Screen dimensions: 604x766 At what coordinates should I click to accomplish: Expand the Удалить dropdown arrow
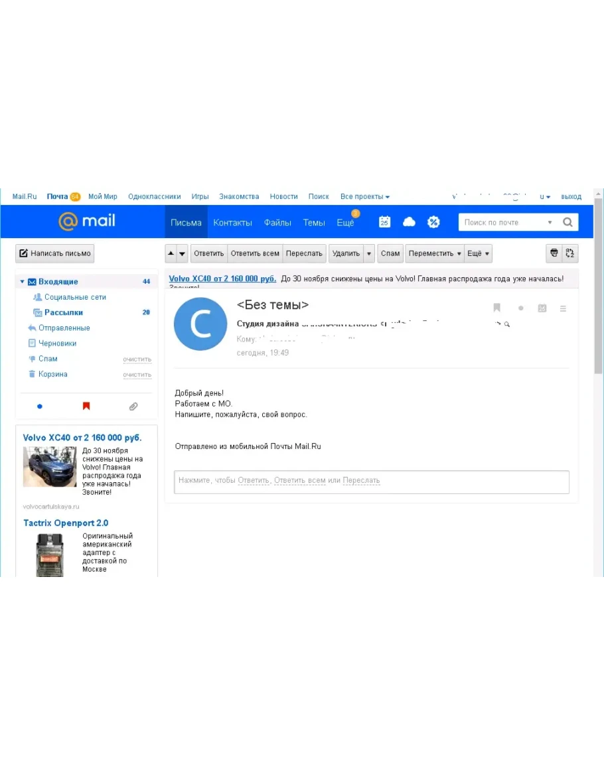pos(369,253)
